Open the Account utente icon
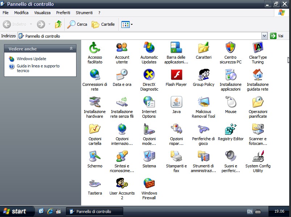Image resolution: width=291 pixels, height=217 pixels. pos(122,53)
